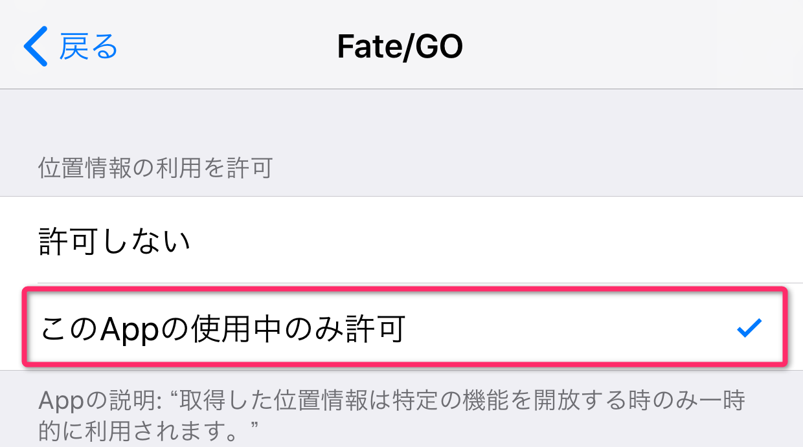803x447 pixels.
Task: Tap the checkmark indicating current permission choice
Action: point(749,328)
